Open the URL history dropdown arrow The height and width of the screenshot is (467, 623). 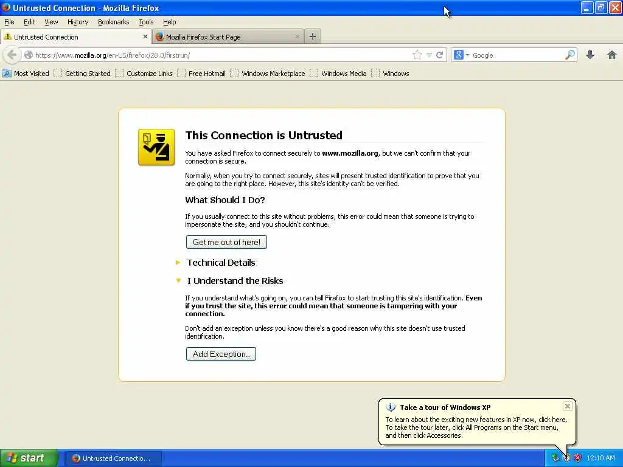tap(429, 55)
